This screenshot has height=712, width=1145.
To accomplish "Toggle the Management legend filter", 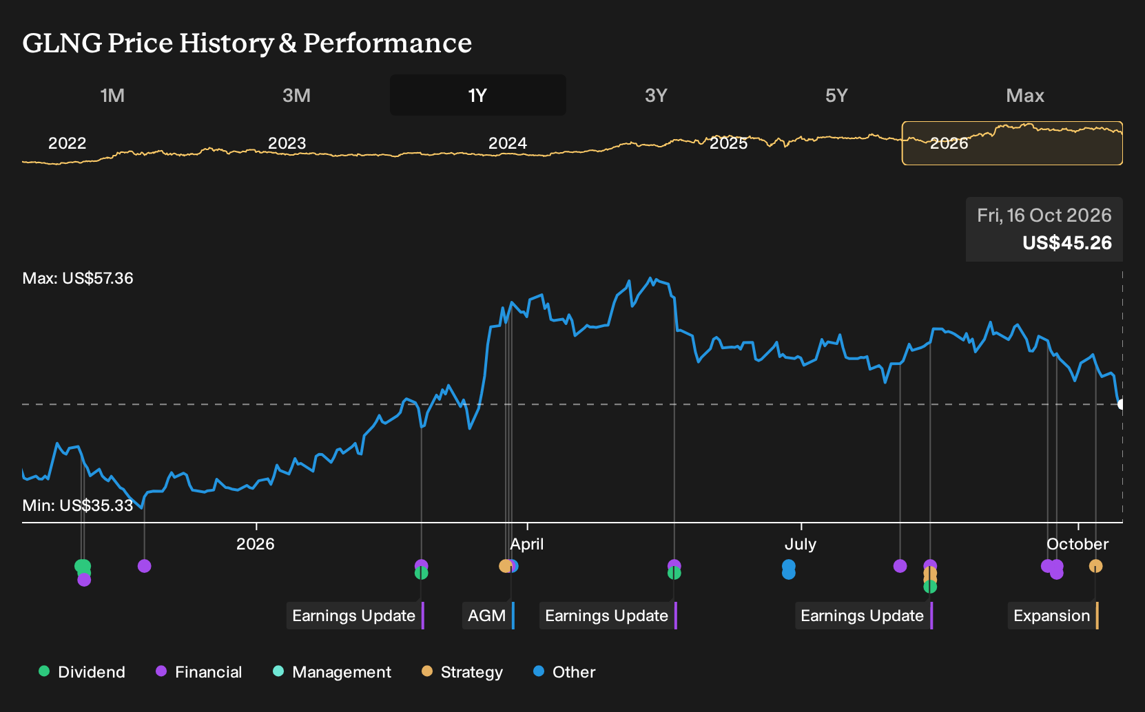I will coord(332,672).
